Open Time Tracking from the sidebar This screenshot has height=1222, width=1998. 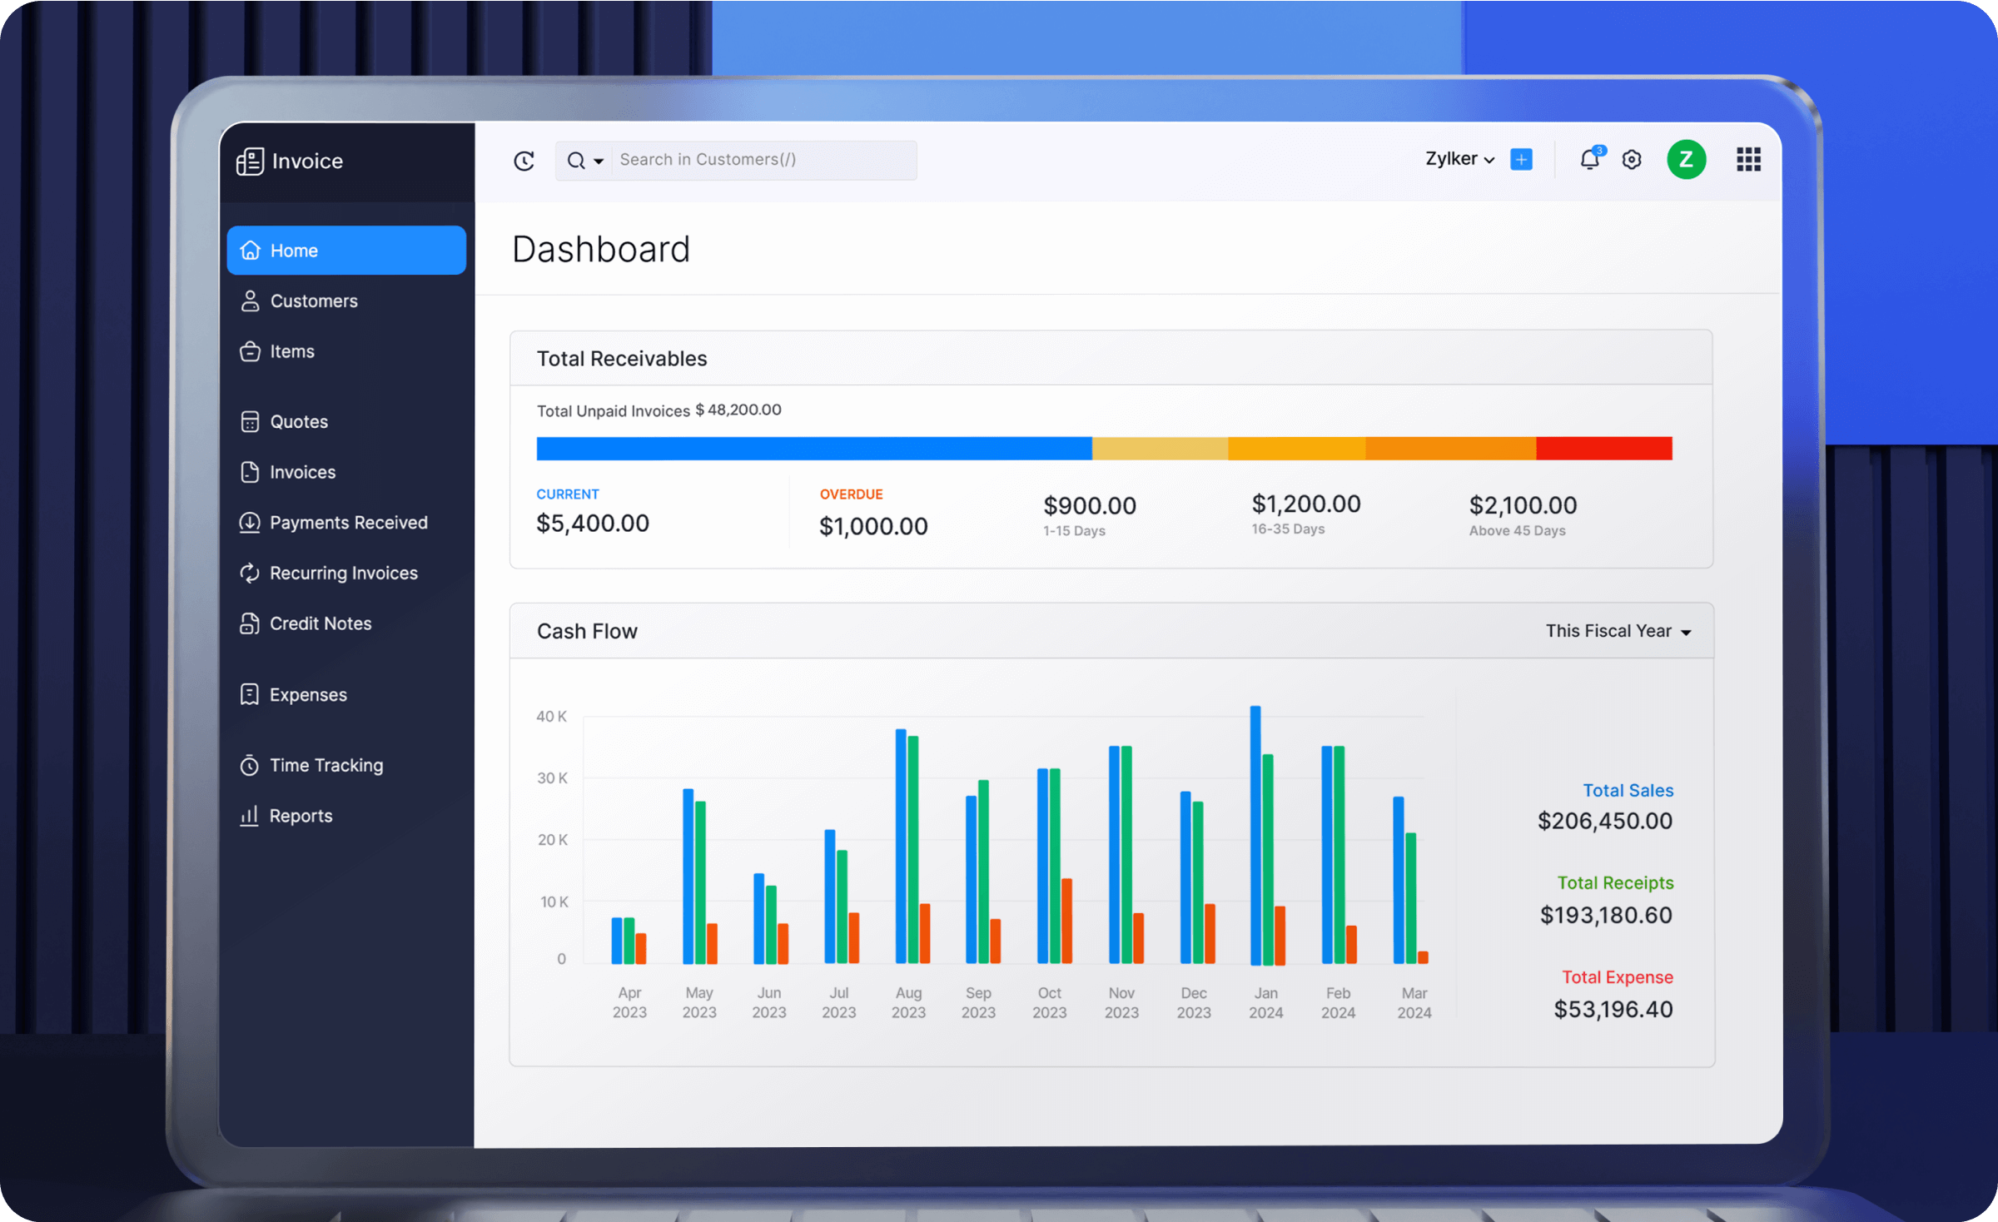(325, 765)
